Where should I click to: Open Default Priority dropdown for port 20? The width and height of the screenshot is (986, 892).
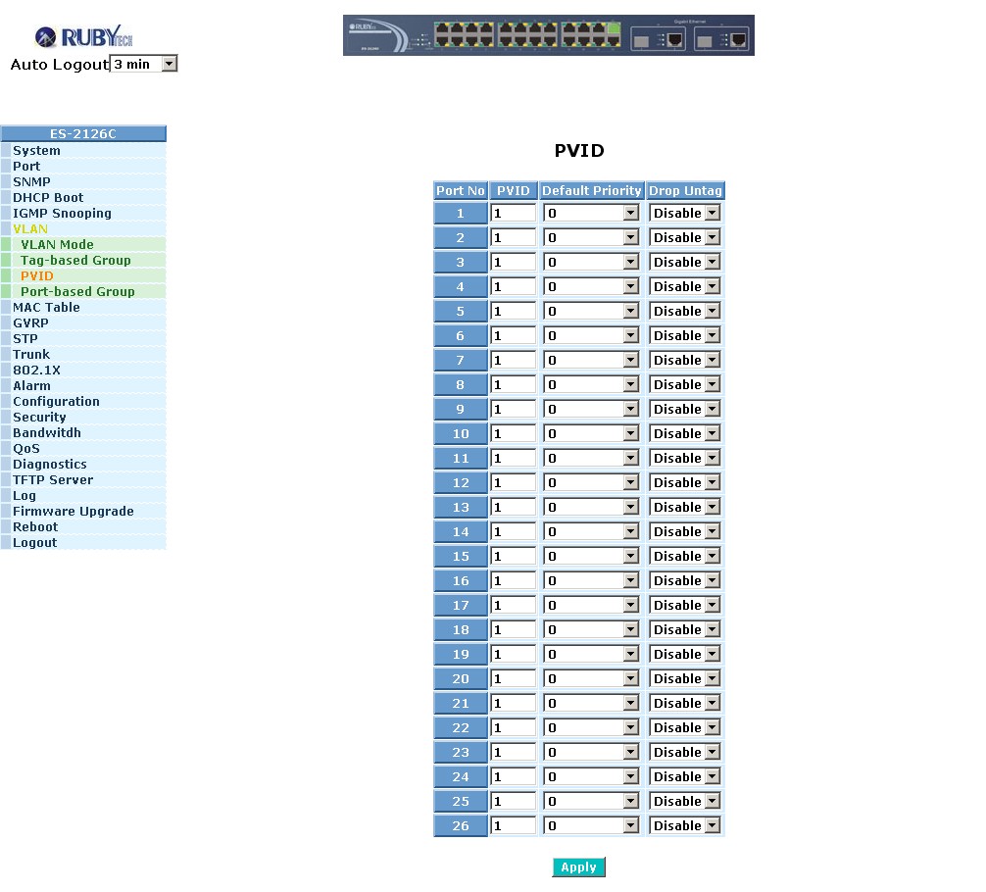tap(591, 678)
